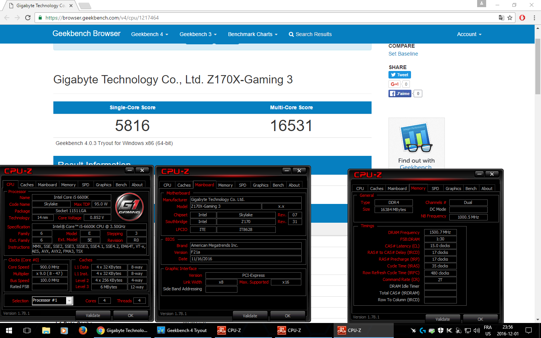Viewport: 541px width, 338px height.
Task: Select SPD tab in left CPU-Z window
Action: pos(86,185)
